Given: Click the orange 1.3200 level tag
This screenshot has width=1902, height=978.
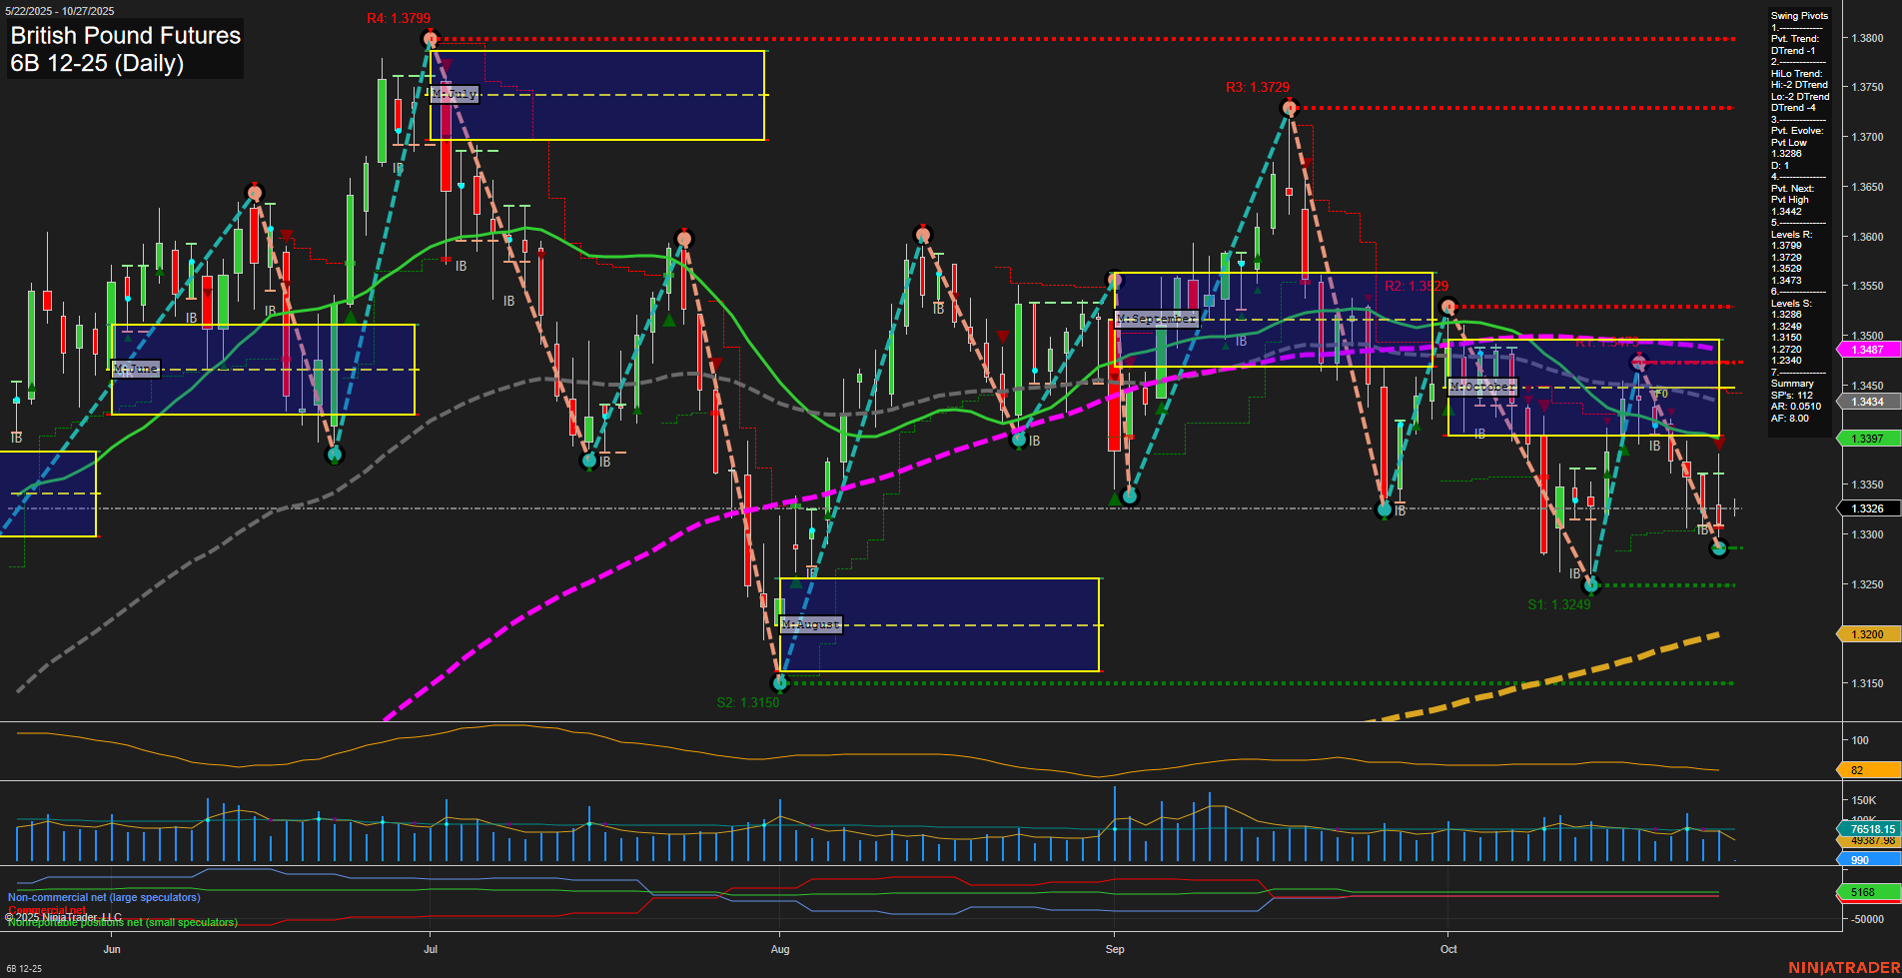Looking at the screenshot, I should tap(1868, 634).
